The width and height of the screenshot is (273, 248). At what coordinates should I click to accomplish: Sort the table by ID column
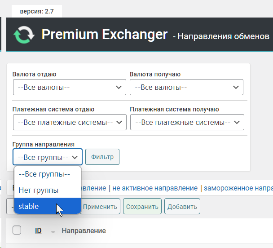[x=39, y=231]
